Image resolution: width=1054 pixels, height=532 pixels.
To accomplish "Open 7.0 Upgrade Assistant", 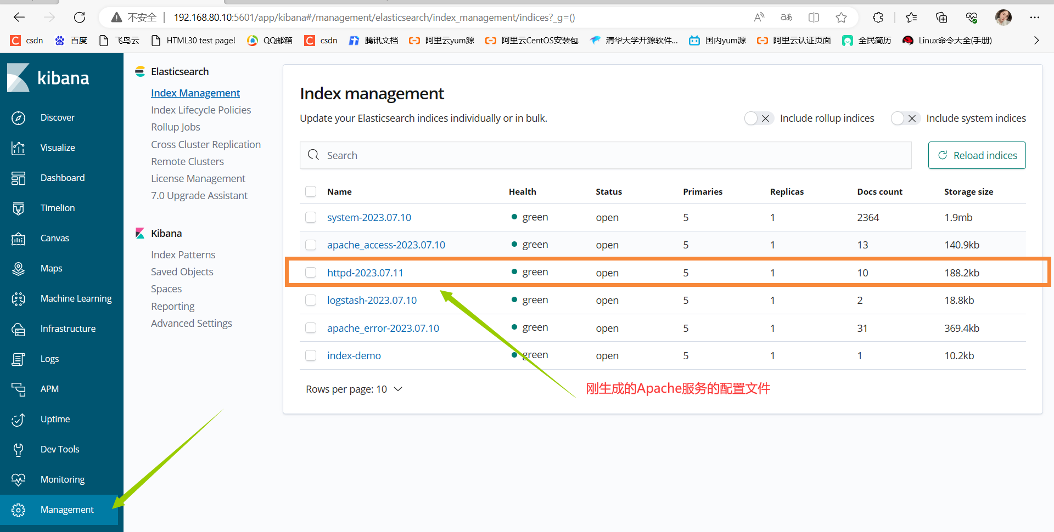I will coord(199,195).
